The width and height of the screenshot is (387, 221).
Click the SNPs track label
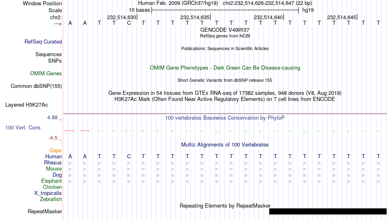55,61
